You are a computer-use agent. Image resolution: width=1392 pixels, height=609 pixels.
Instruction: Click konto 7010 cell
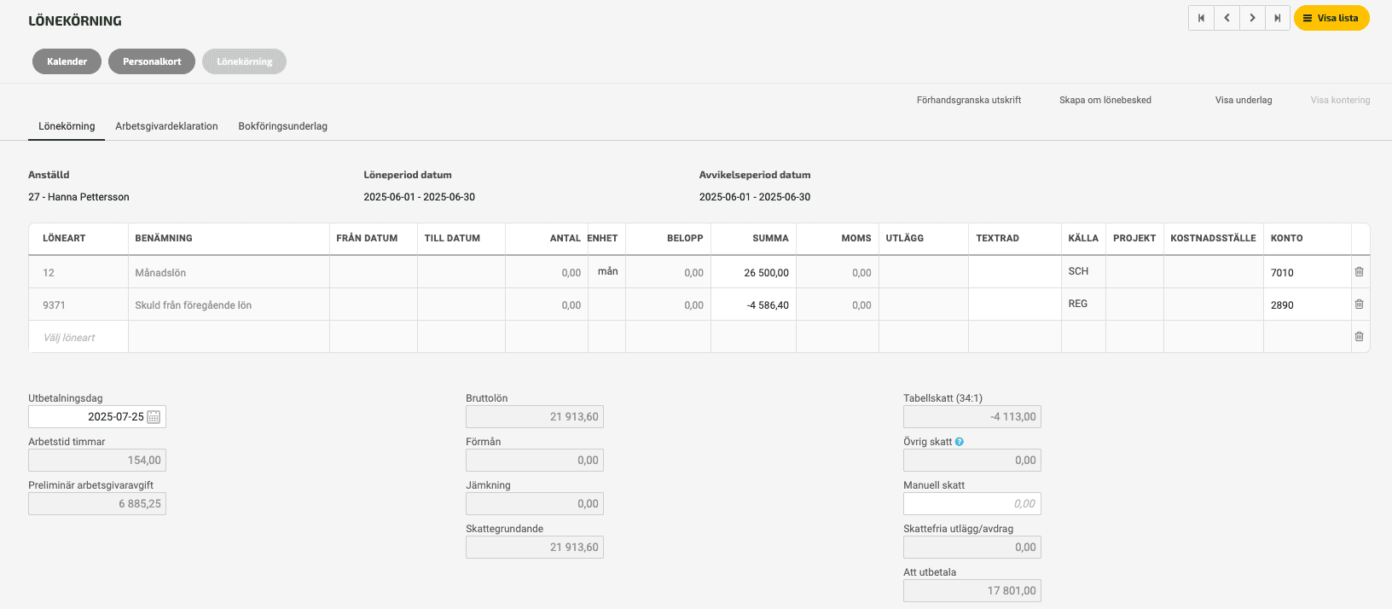tap(1307, 272)
